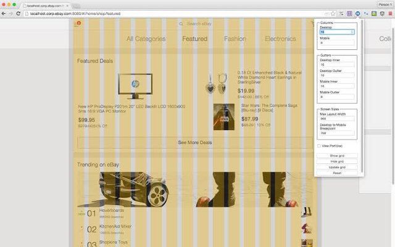Click the page icon in the address bar
Viewport: 395px width, 247px height.
[x=27, y=14]
